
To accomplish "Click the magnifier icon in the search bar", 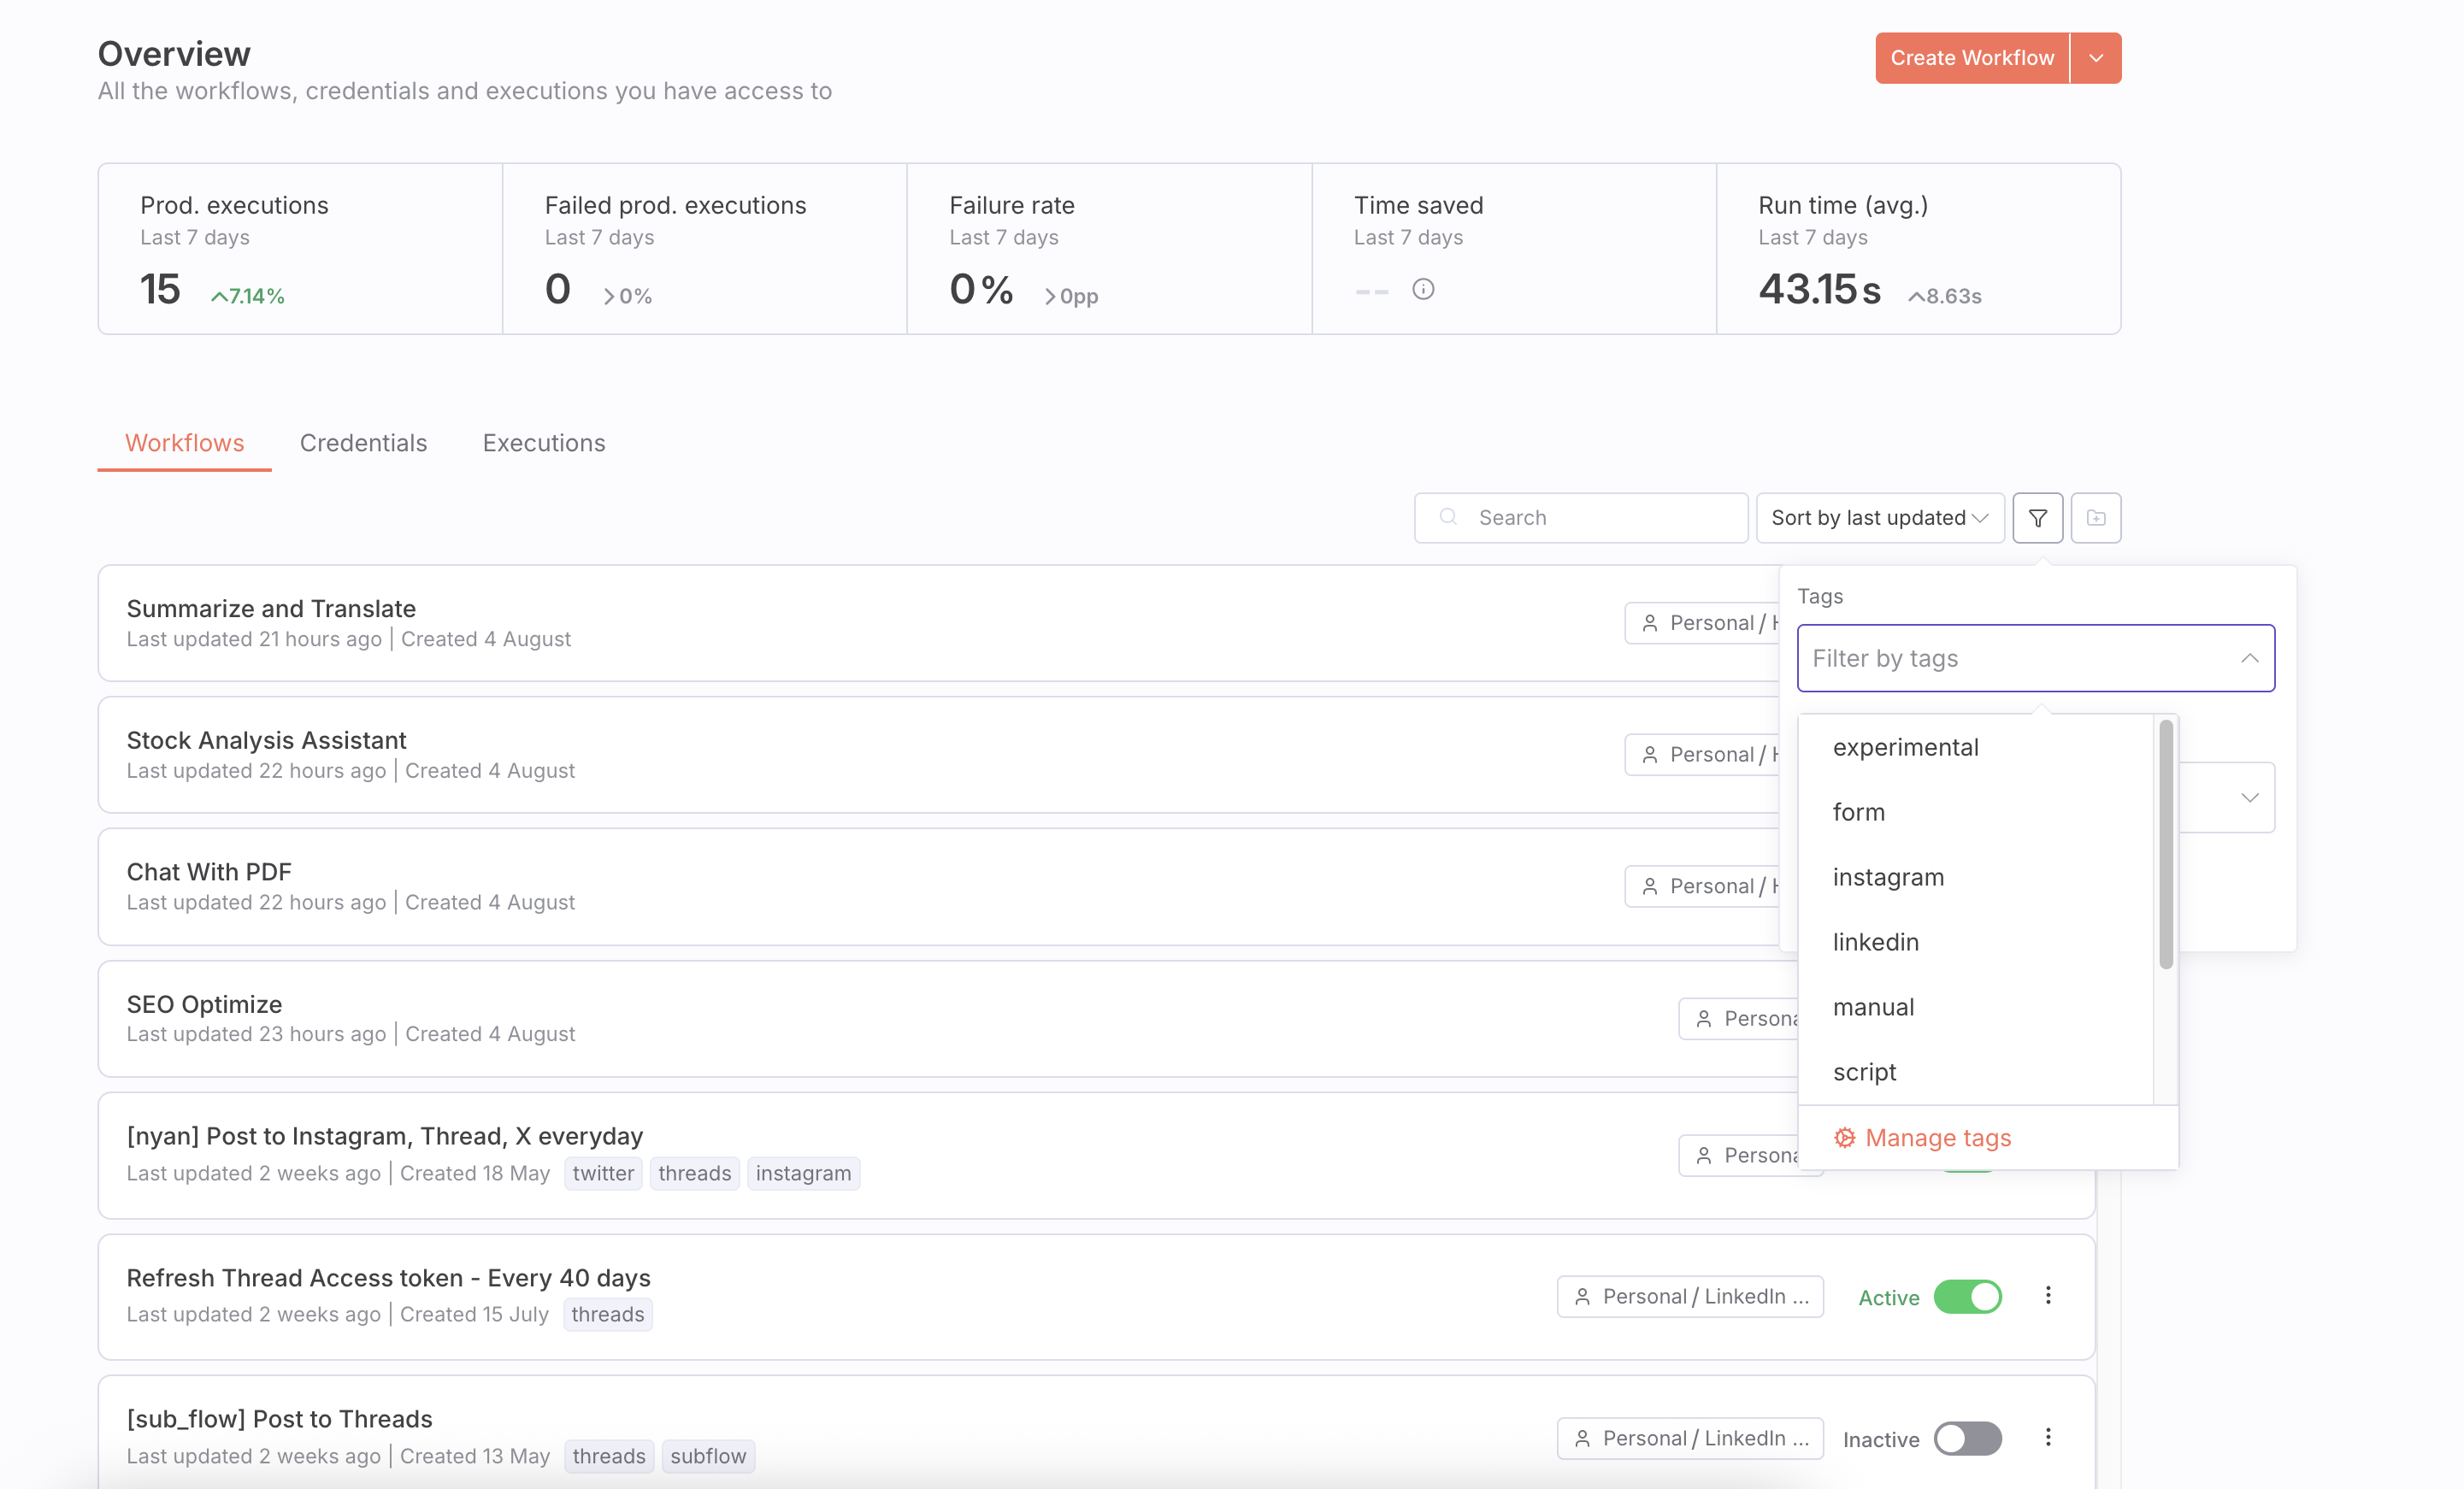I will tap(1448, 517).
